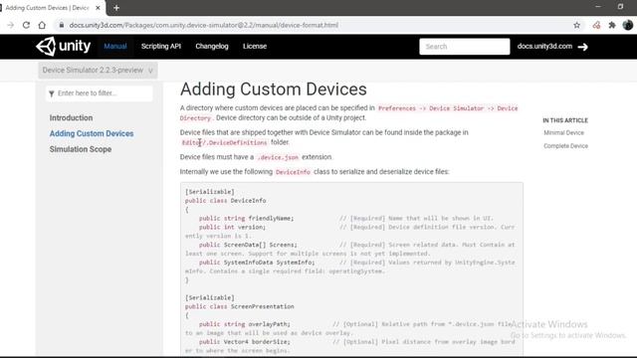Viewport: 637px width, 358px height.
Task: Click the docs.unity3d.com arrow link
Action: (x=552, y=47)
